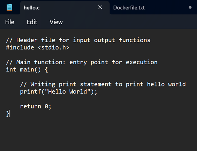
Task: Click on "int" keyword before main()
Action: point(11,69)
